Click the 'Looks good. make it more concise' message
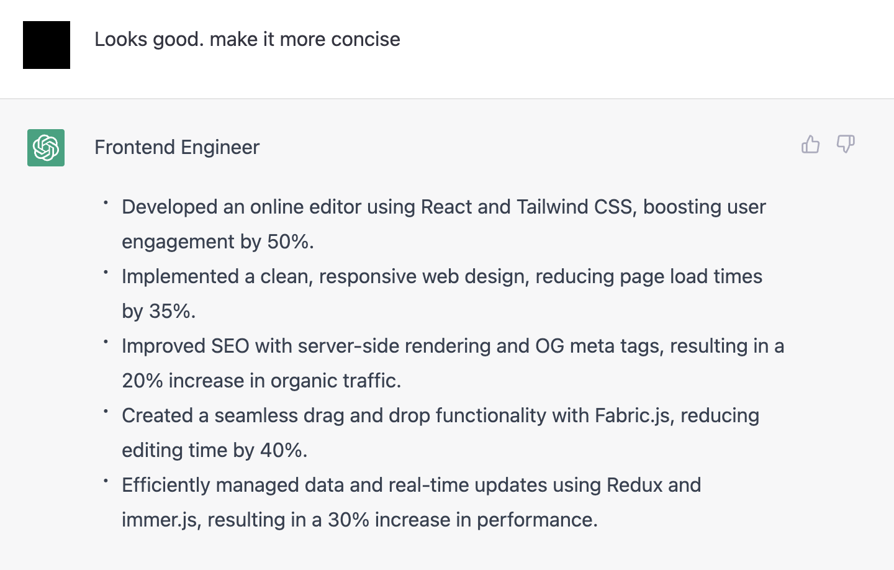The image size is (894, 570). tap(247, 39)
